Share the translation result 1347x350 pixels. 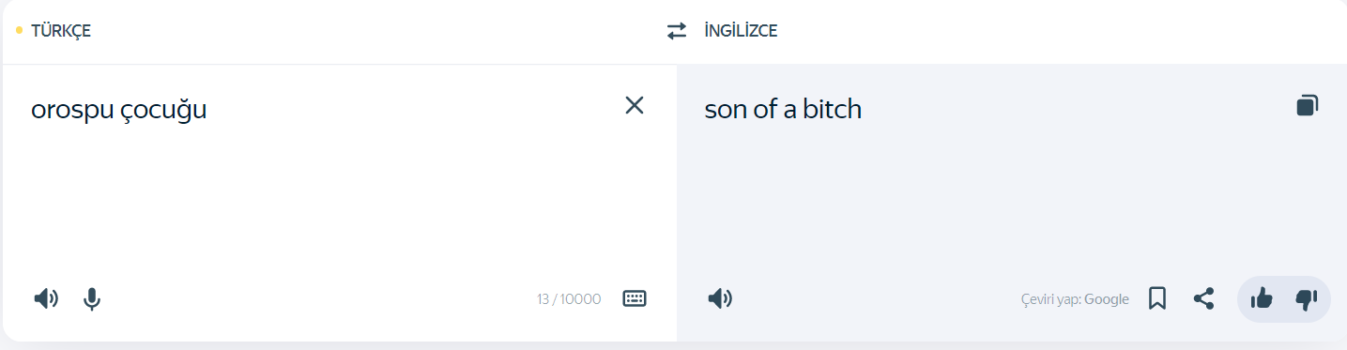point(1203,299)
